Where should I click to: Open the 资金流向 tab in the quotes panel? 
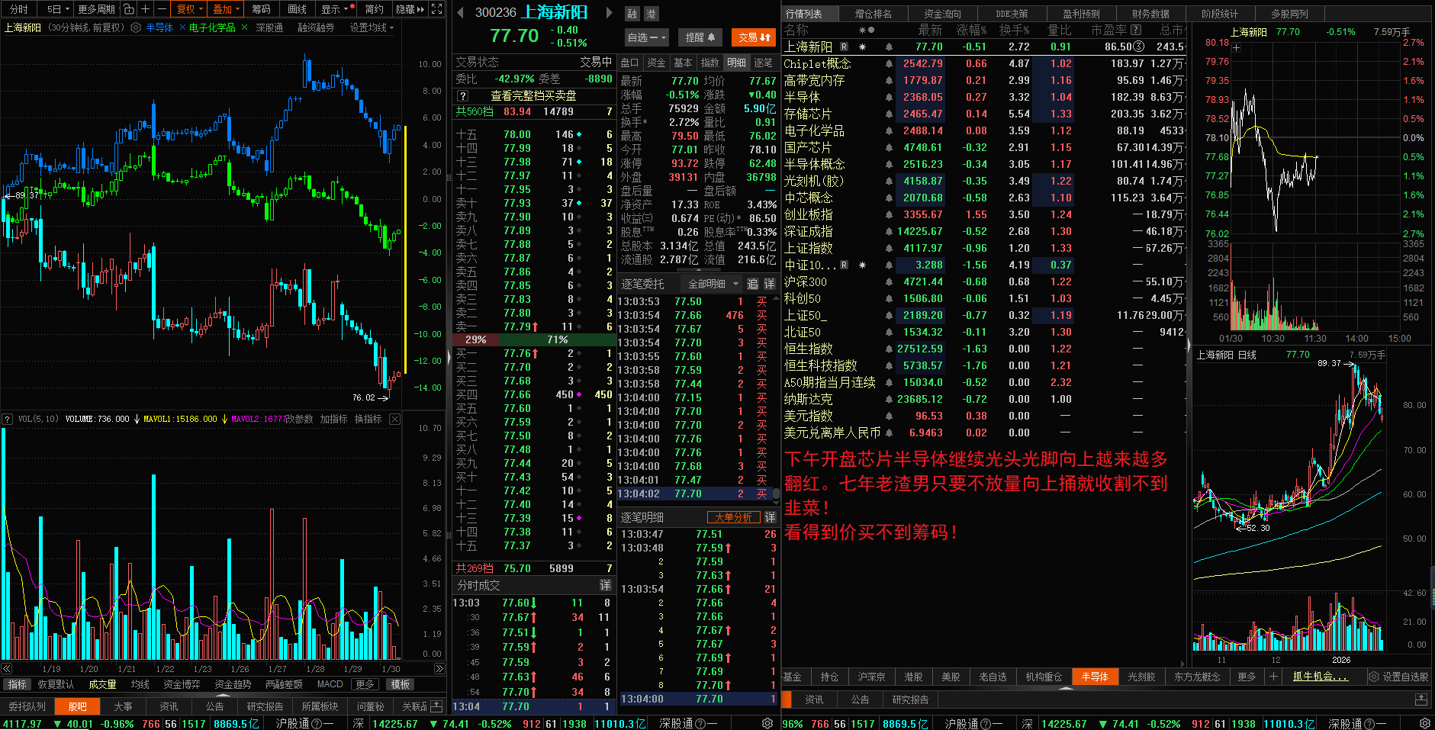(x=942, y=14)
